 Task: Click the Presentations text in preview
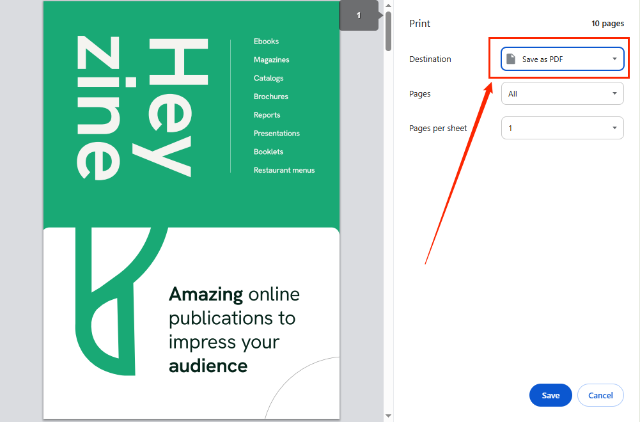pos(277,133)
